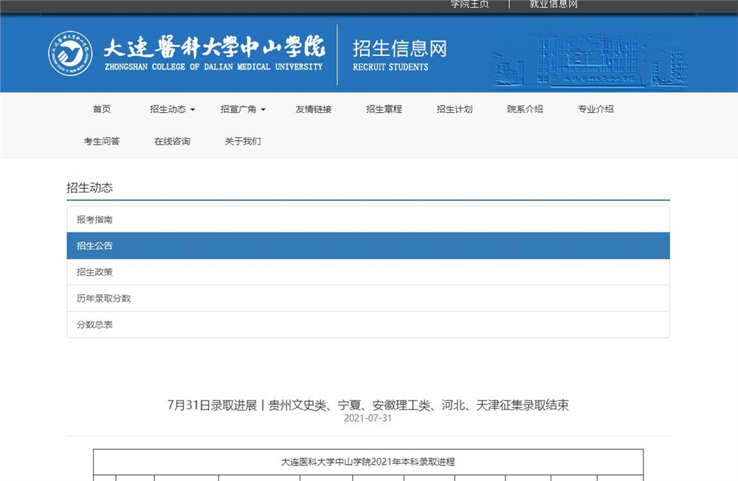Image resolution: width=738 pixels, height=481 pixels.
Task: Click the 7月31日录取进展 article title
Action: pos(368,405)
